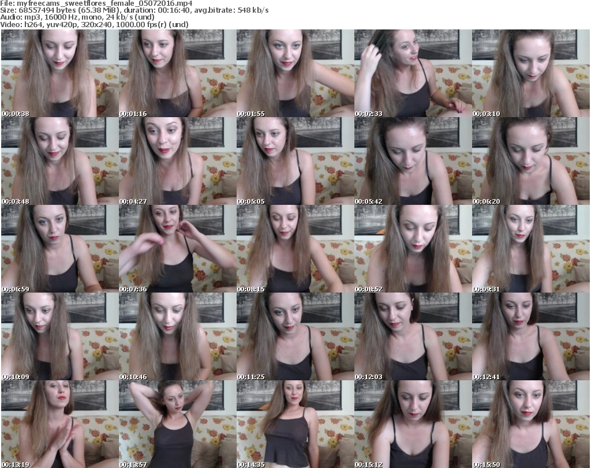Pick the thumbnail timestamped 00:08:15
This screenshot has width=591, height=468.
point(295,249)
